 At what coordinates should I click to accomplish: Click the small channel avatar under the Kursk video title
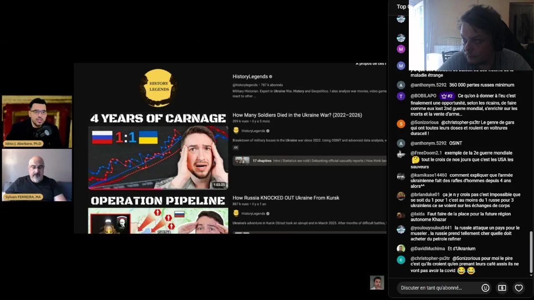click(x=236, y=213)
